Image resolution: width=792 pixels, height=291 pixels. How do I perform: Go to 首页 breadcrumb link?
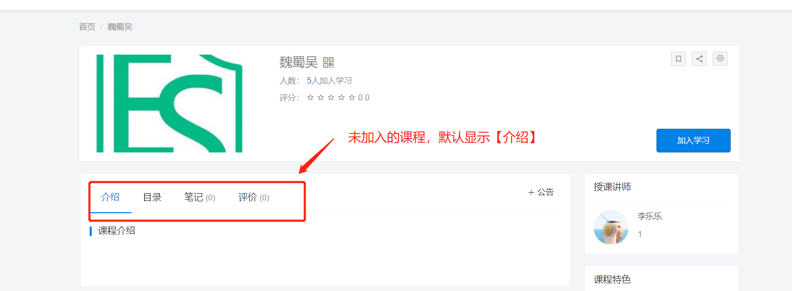[x=87, y=27]
